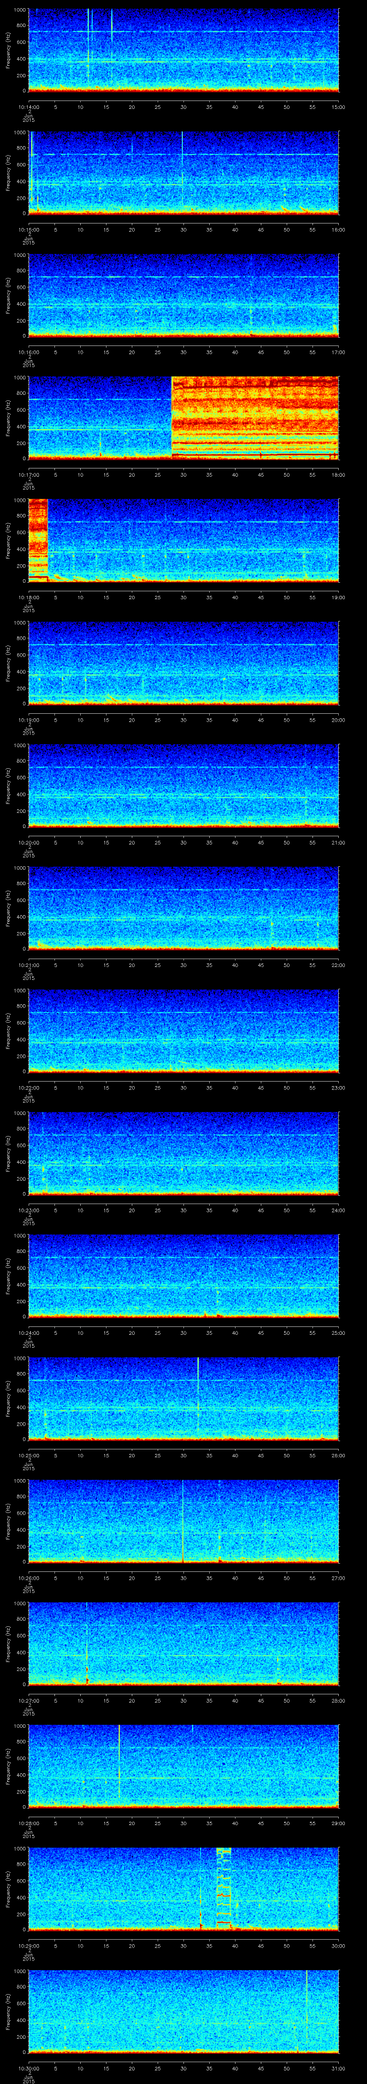Click the 10:22:00 start time label
367x2084 pixels.
tap(28, 1087)
